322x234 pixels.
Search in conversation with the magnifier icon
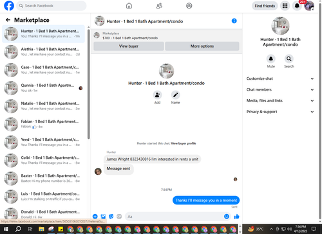(x=289, y=59)
